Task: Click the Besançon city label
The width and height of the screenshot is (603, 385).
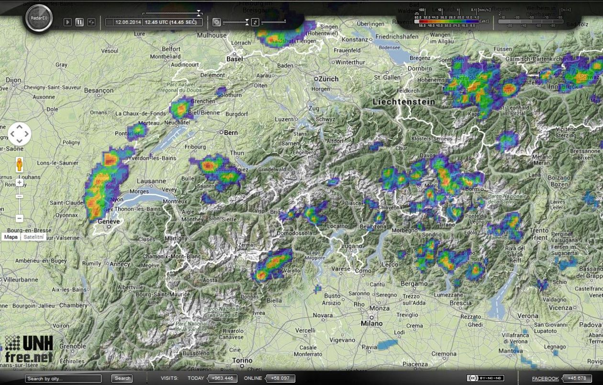Action: coord(99,90)
